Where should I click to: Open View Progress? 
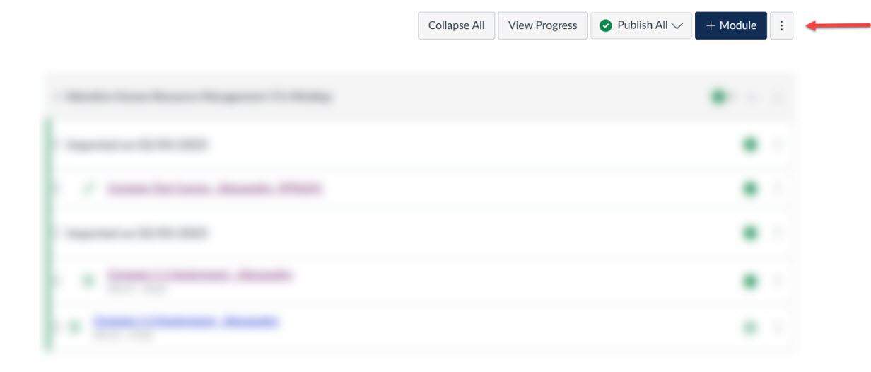pyautogui.click(x=542, y=25)
